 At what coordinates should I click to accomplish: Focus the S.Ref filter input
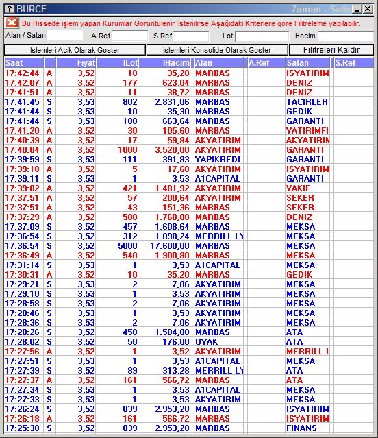pos(190,36)
